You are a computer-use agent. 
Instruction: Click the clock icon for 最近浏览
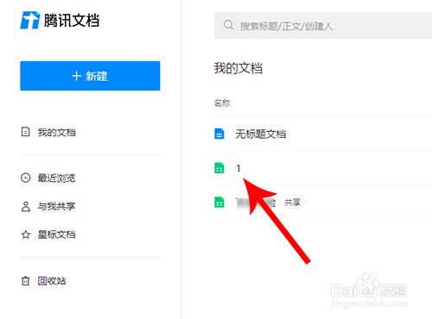pyautogui.click(x=26, y=178)
